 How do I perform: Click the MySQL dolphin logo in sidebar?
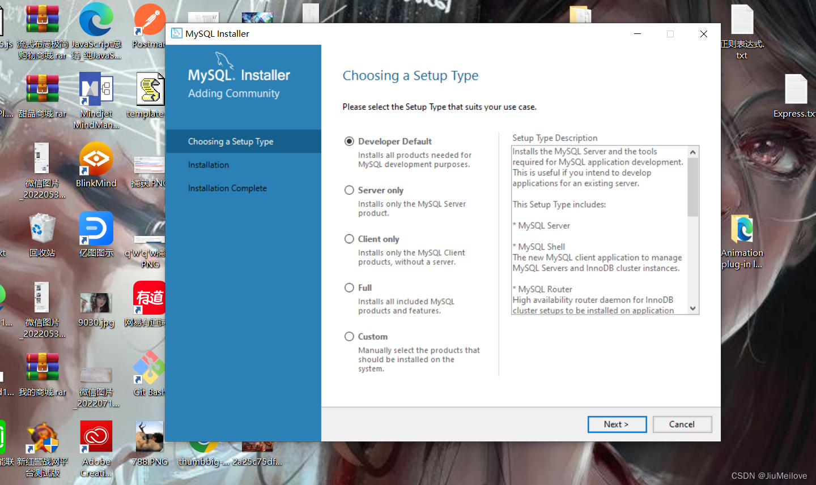click(x=224, y=60)
